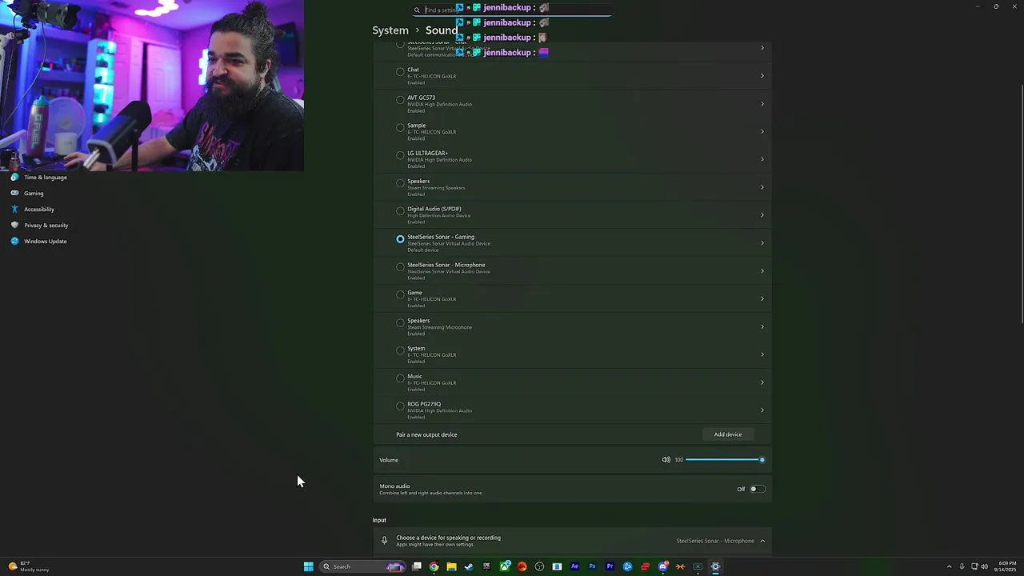Click the Add device button
Screen dimensions: 1024x576
[728, 434]
